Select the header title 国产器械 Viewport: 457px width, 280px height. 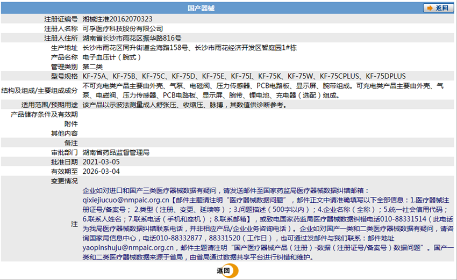click(x=201, y=8)
